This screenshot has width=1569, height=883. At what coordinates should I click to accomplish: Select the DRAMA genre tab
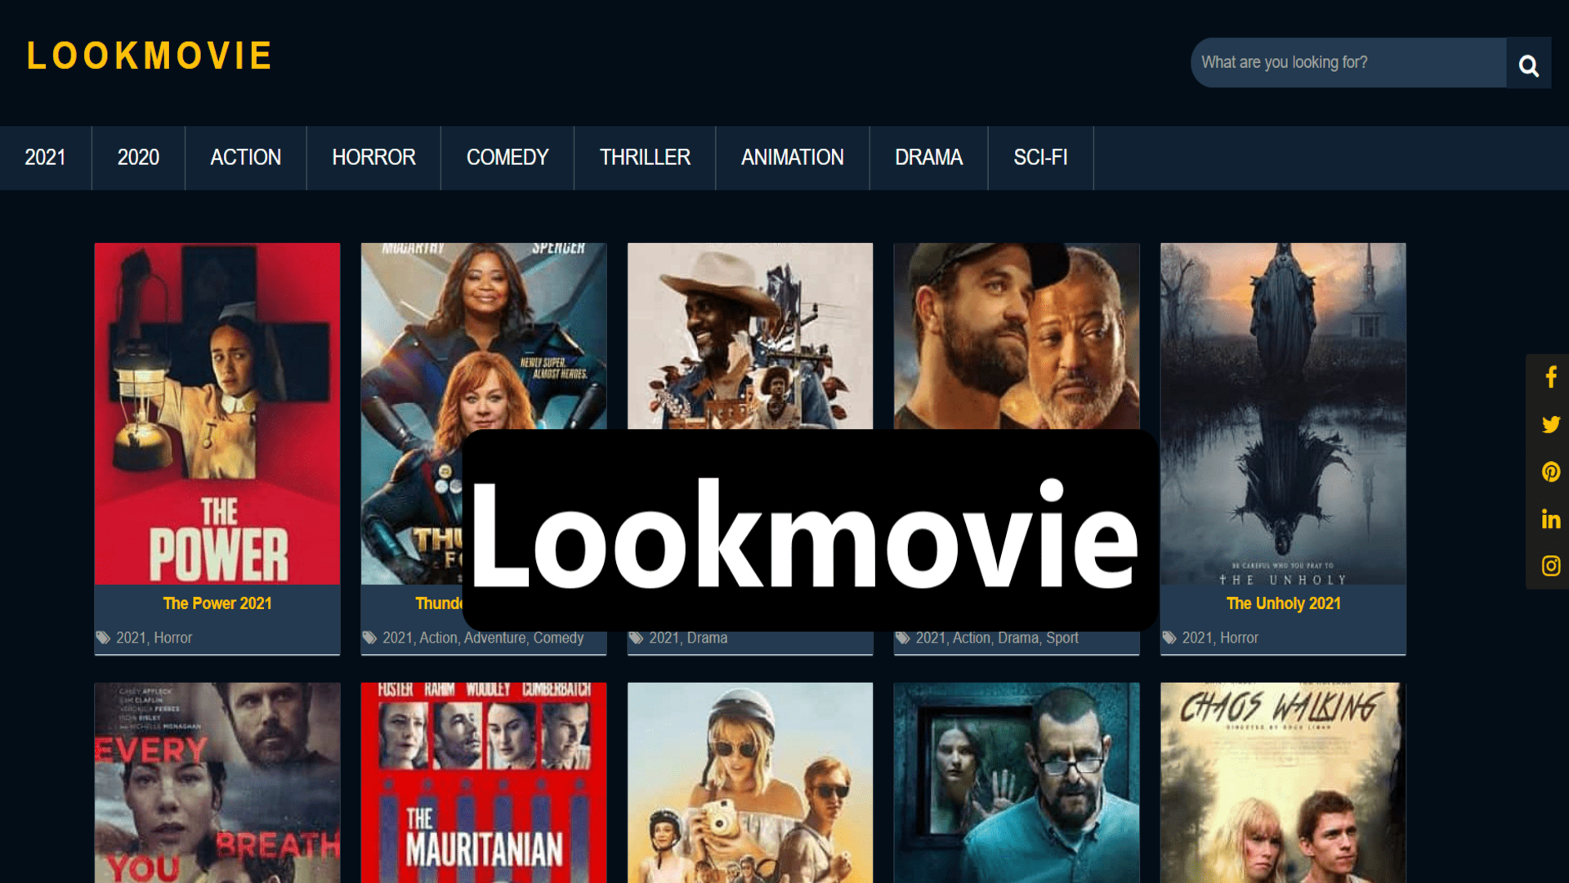click(x=928, y=158)
